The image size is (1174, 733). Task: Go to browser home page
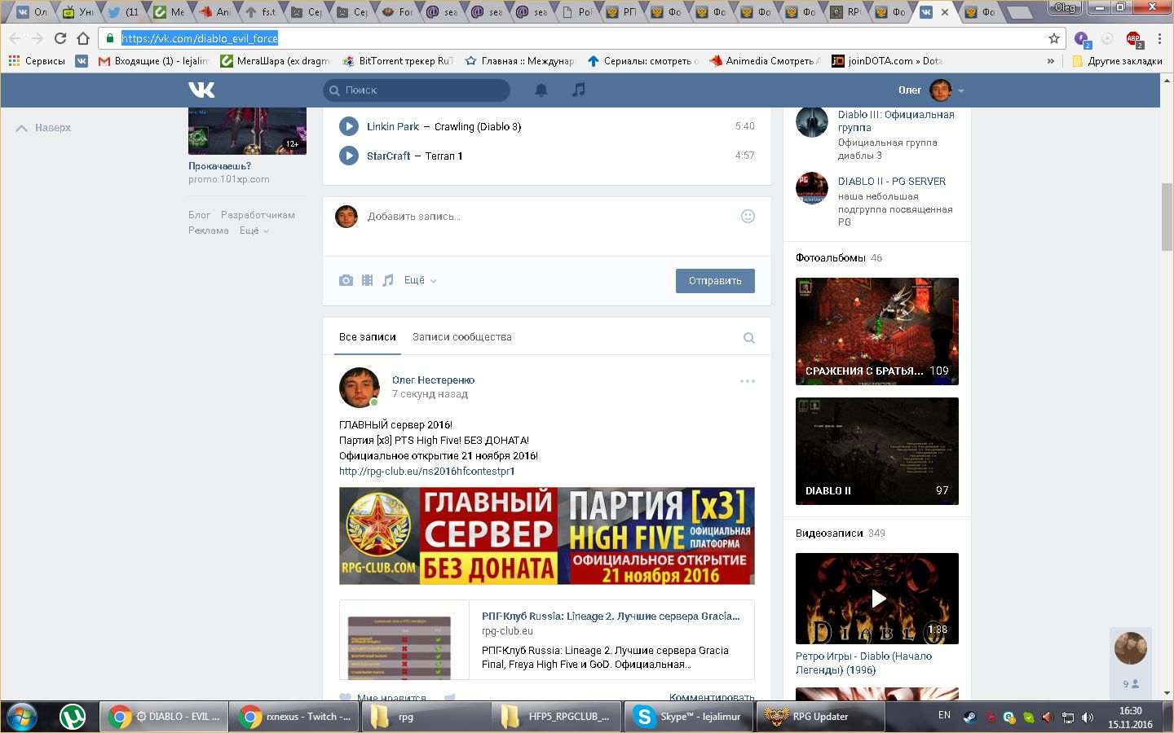pos(83,38)
